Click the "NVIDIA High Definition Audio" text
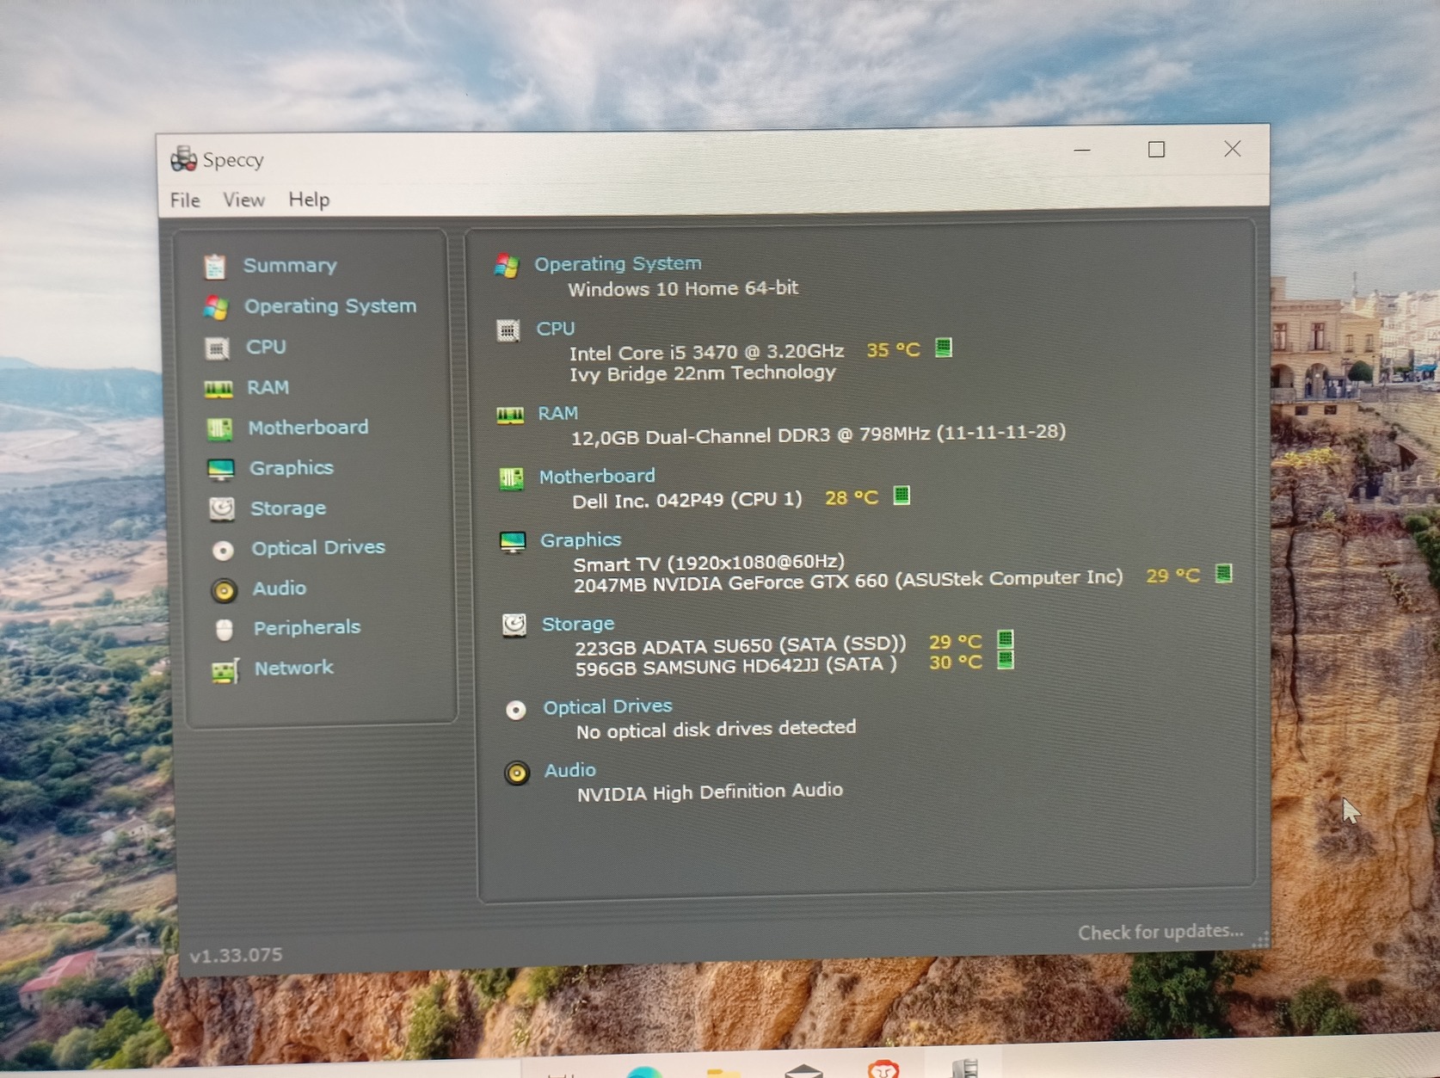1440x1078 pixels. [x=710, y=792]
